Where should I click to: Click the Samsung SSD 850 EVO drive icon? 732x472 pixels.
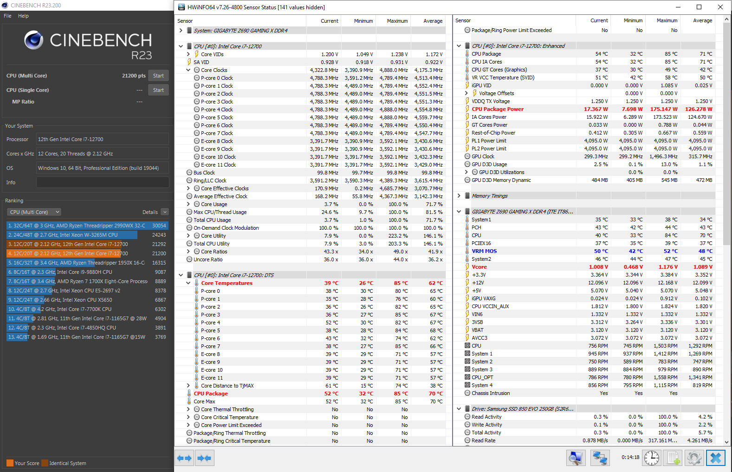[467, 409]
